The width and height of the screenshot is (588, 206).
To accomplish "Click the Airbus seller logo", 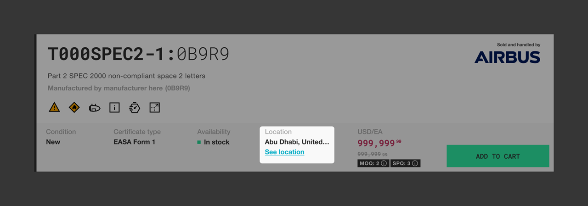I will [507, 57].
